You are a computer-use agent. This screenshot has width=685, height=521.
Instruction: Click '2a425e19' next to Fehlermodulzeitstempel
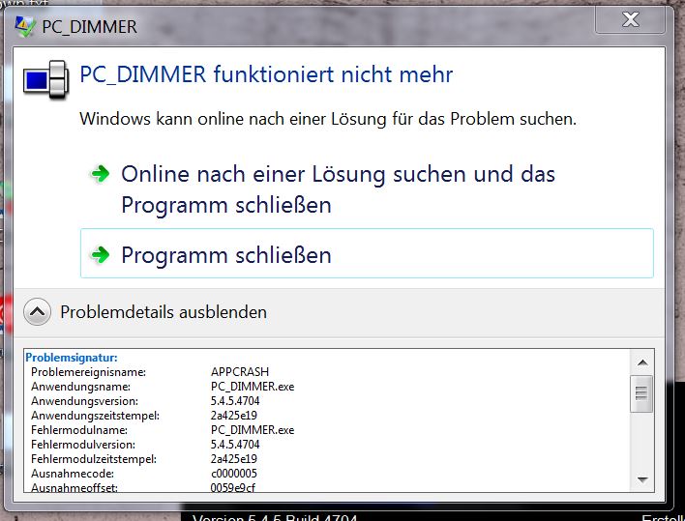point(234,458)
